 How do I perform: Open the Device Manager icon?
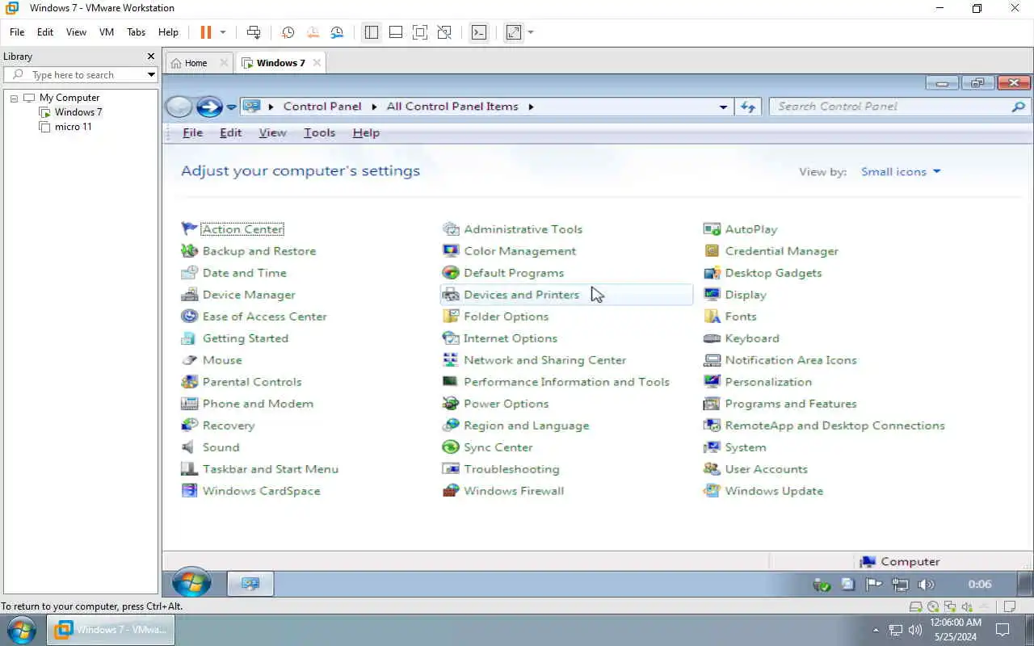pyautogui.click(x=189, y=295)
